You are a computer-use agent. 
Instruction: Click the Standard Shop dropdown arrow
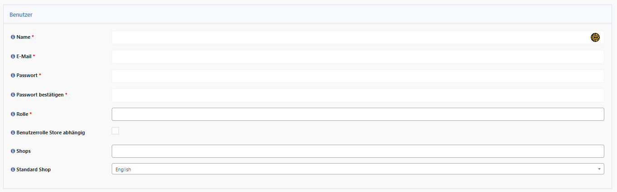(599, 169)
